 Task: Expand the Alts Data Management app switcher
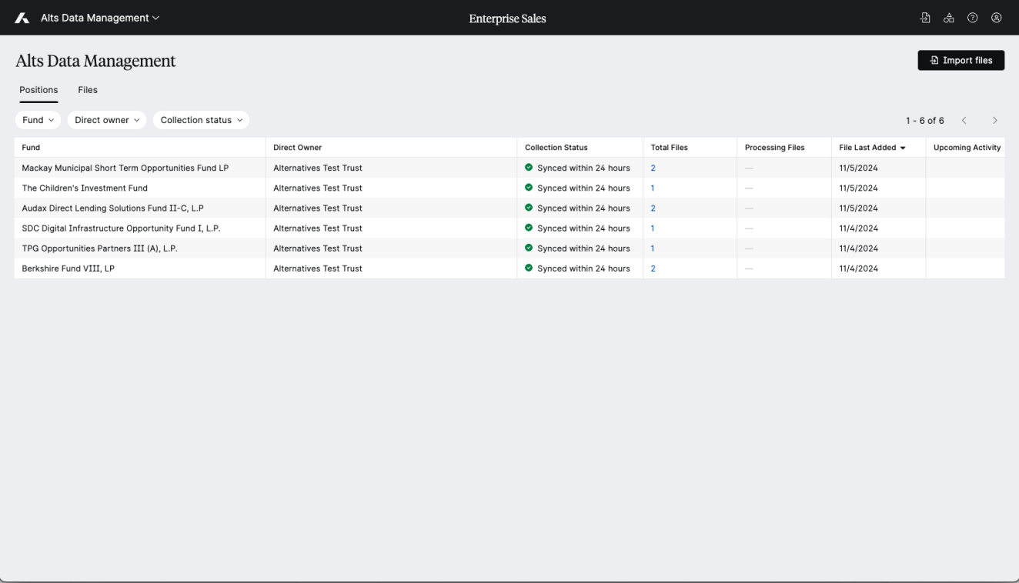100,18
